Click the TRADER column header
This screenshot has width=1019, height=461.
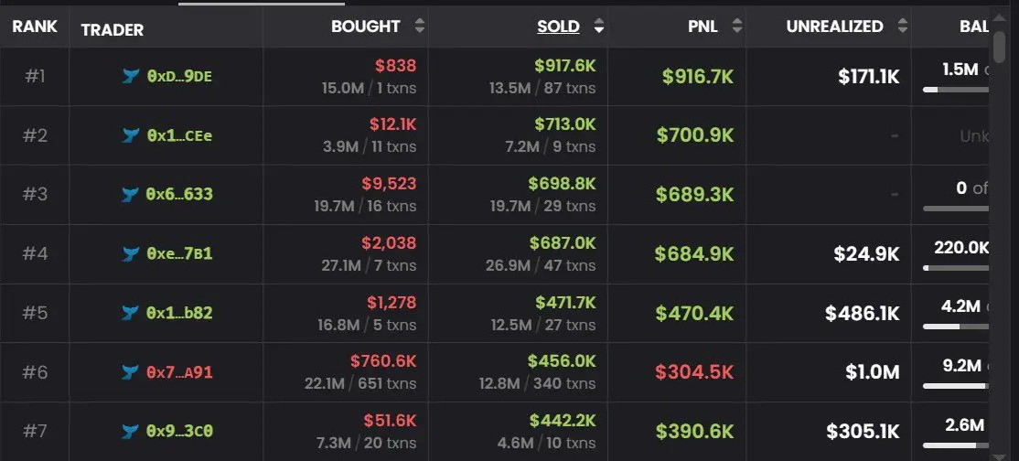[113, 29]
